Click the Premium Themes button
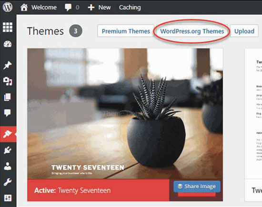The width and height of the screenshot is (262, 207). [126, 31]
